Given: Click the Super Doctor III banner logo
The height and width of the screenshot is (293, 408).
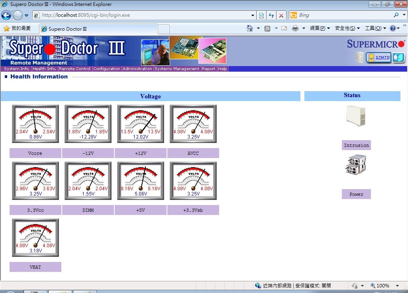Looking at the screenshot, I should coord(67,49).
